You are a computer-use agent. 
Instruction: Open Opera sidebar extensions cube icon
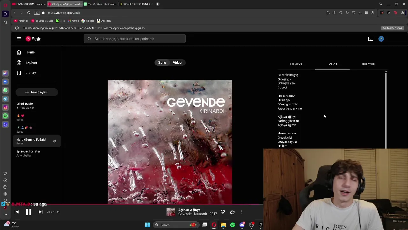pyautogui.click(x=5, y=187)
